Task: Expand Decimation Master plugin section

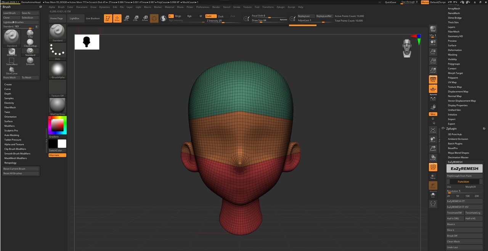Action: [458, 158]
